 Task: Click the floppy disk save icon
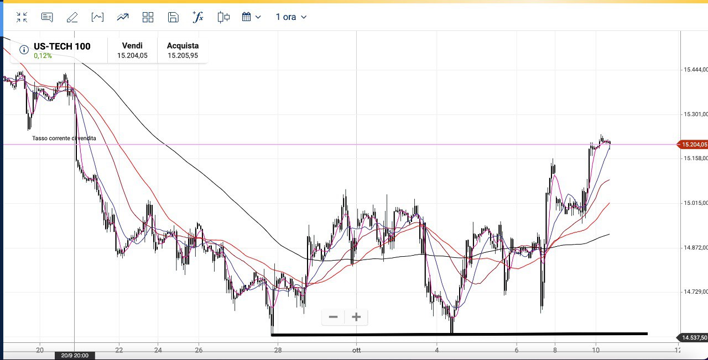173,17
